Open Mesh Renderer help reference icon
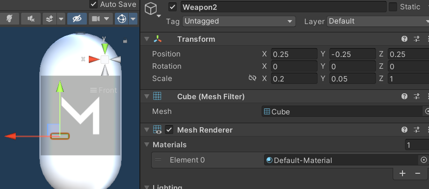The width and height of the screenshot is (429, 189). [404, 130]
